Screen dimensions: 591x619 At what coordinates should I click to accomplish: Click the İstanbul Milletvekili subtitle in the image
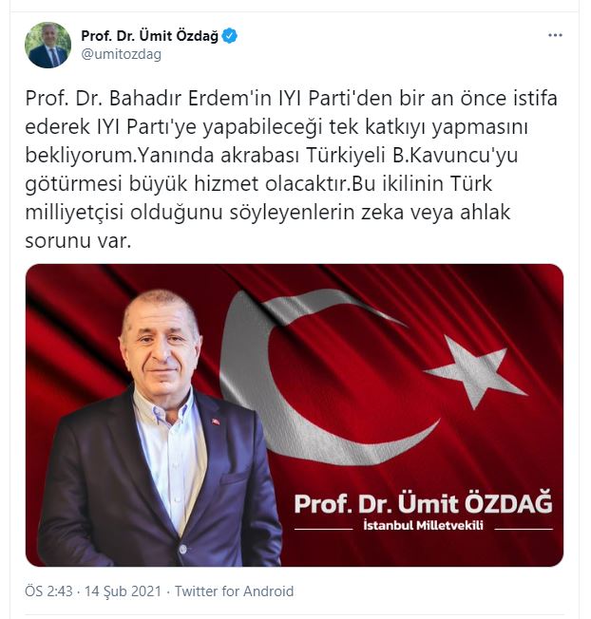pyautogui.click(x=423, y=526)
